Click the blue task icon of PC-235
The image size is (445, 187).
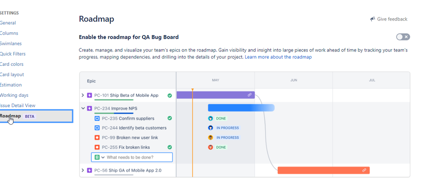point(97,118)
